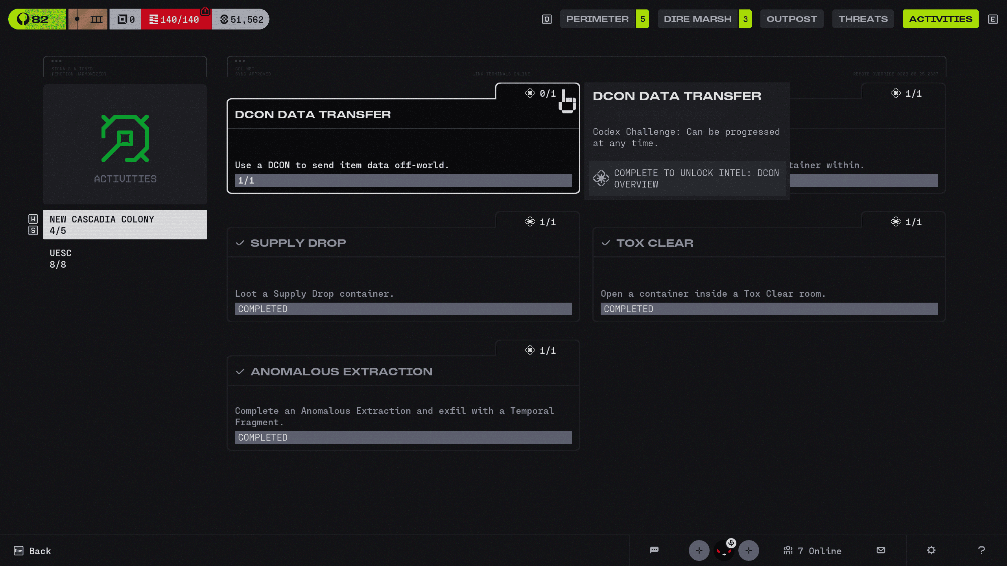
Task: Click the player avatar with microphone
Action: pos(724,550)
